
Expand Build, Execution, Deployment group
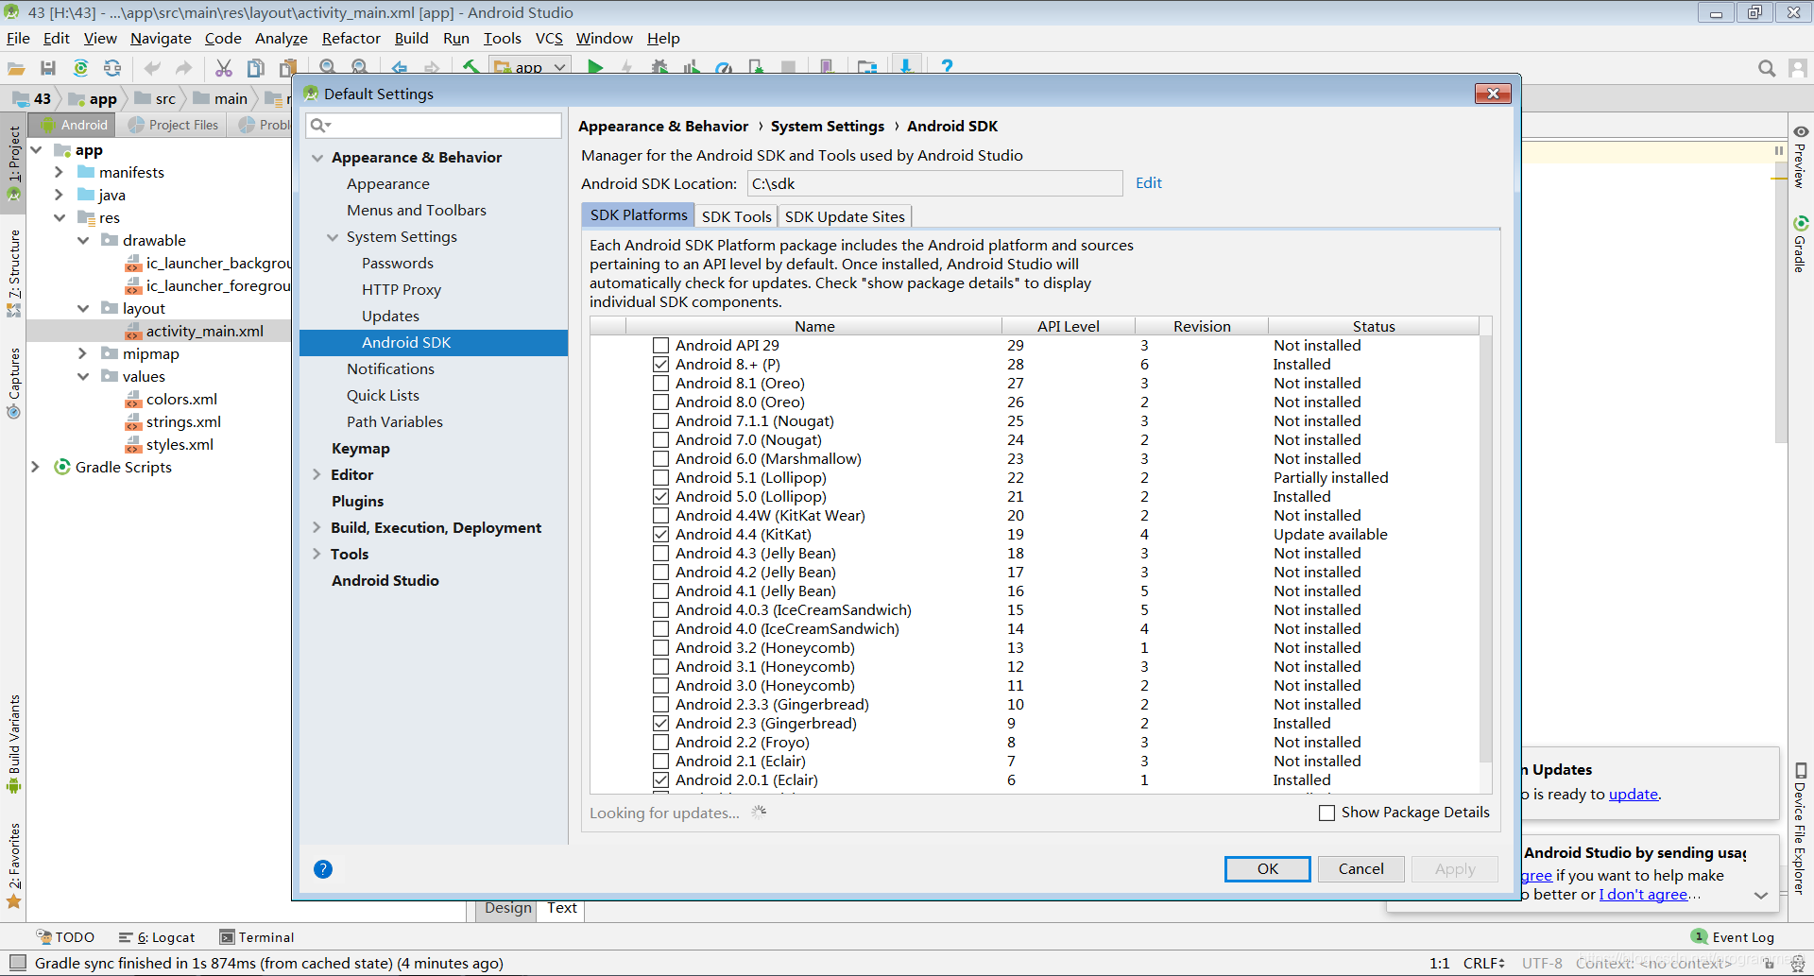pos(317,528)
